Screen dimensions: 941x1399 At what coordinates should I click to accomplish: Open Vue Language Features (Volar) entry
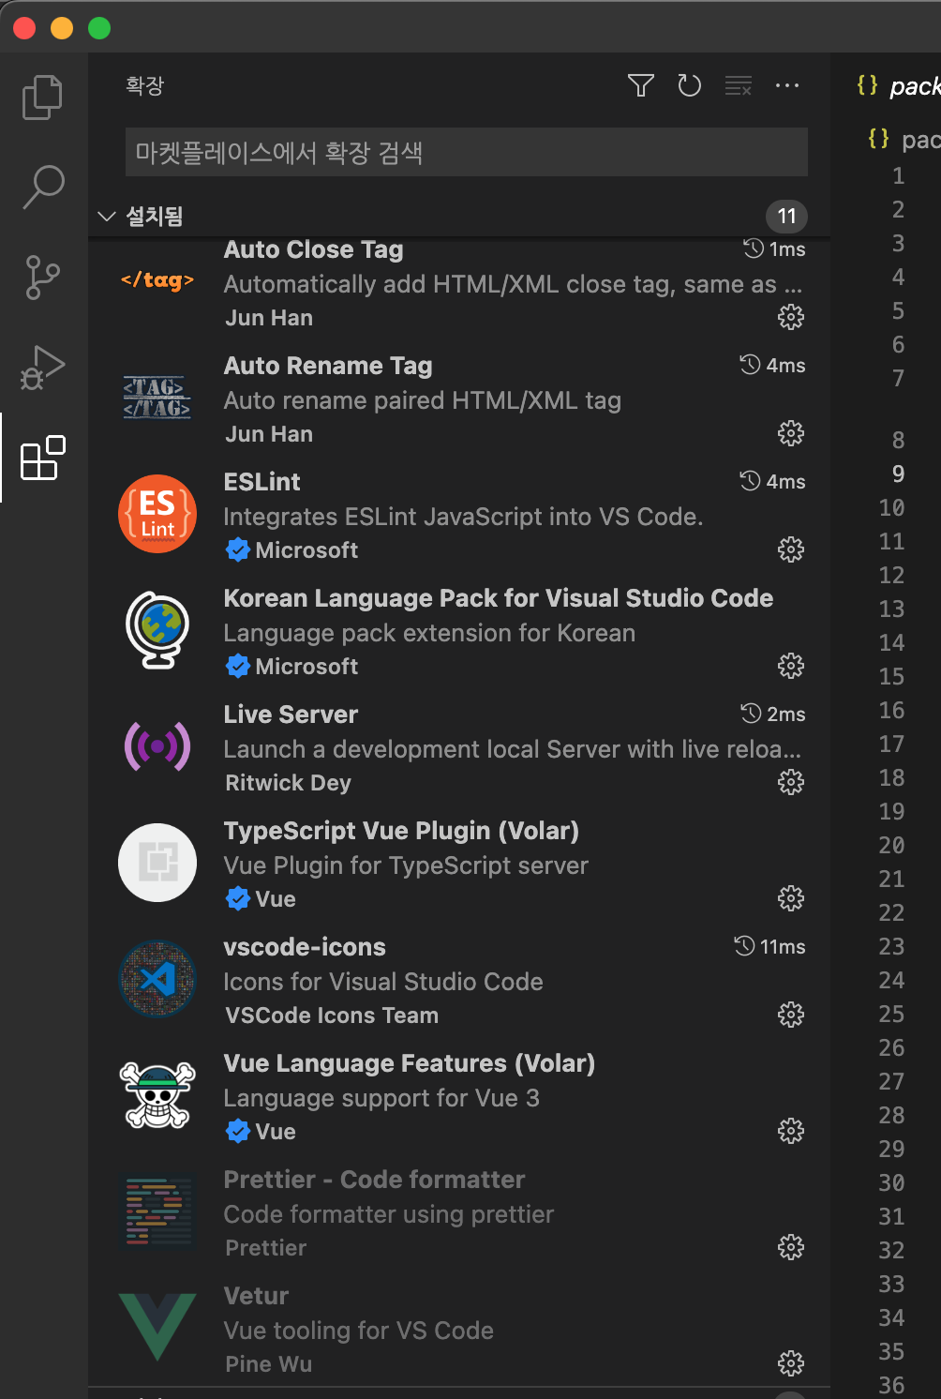459,1095
